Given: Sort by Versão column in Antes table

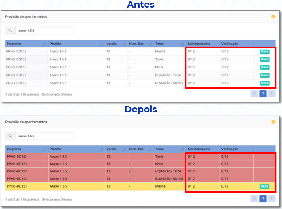Looking at the screenshot, I should [124, 44].
